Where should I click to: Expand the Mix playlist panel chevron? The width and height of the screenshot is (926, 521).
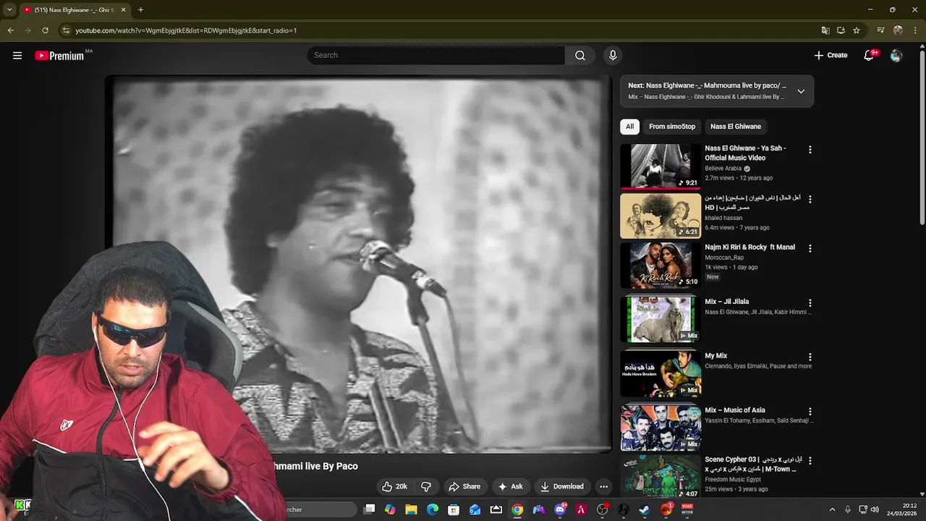click(801, 91)
